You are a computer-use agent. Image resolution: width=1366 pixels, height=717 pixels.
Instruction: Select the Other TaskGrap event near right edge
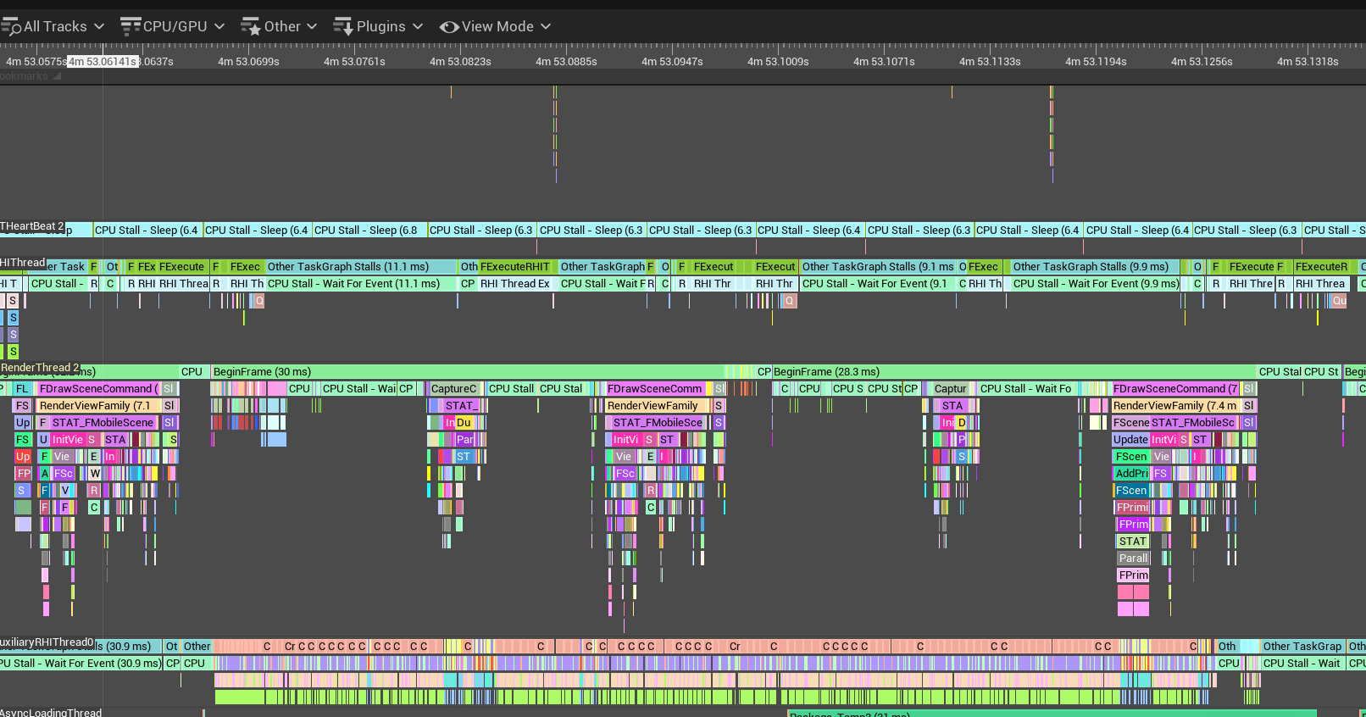[x=1302, y=646]
